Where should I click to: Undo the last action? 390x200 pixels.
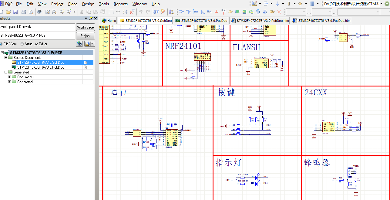140,12
